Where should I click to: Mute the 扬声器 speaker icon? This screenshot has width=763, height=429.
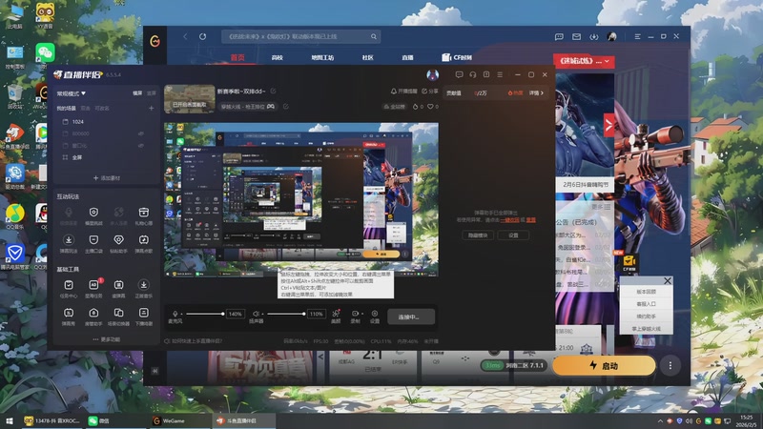pyautogui.click(x=256, y=314)
